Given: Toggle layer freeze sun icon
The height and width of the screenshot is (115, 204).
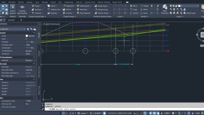Looking at the screenshot, I should coord(173,6).
